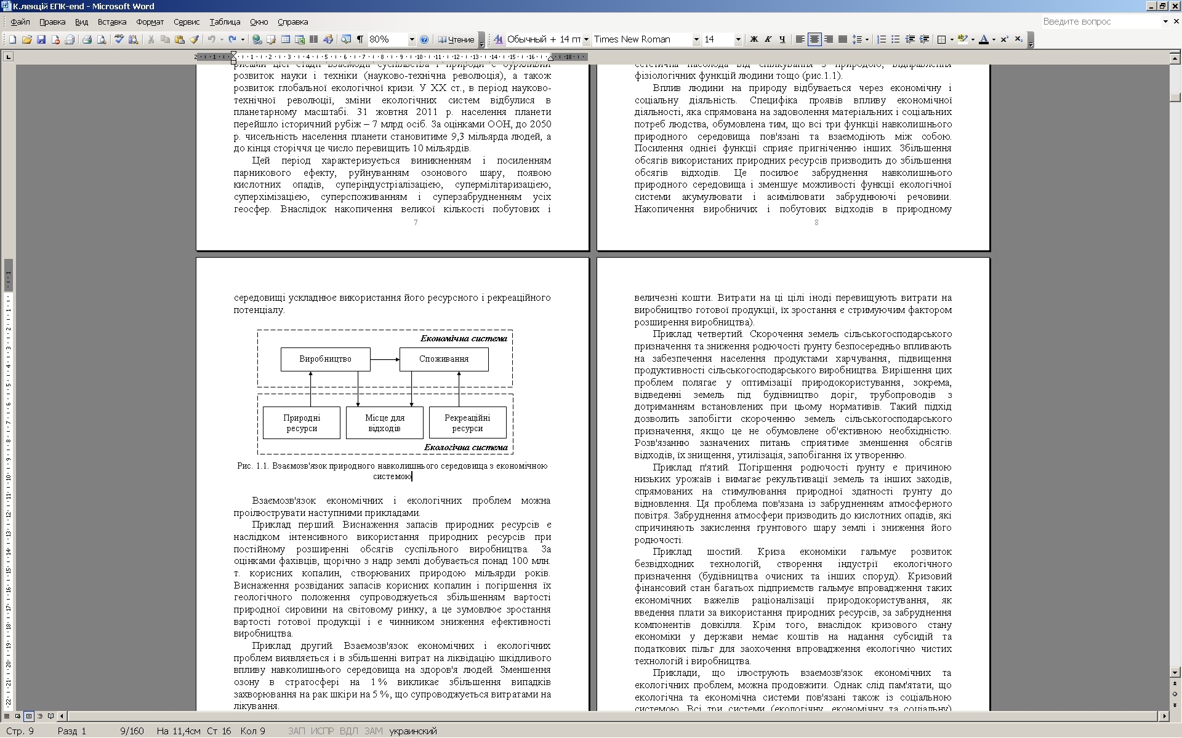Image resolution: width=1182 pixels, height=738 pixels.
Task: Insert a hyperlink from the toolbar
Action: (x=257, y=39)
